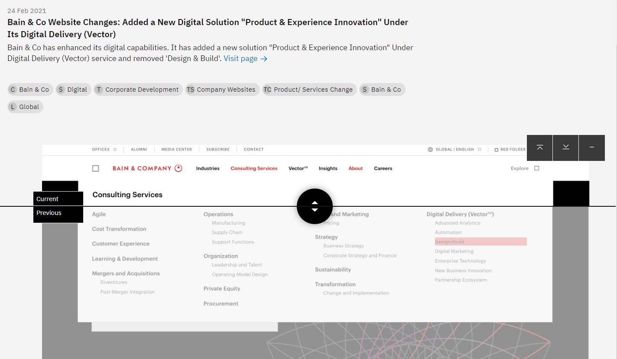Click Post-Merger Integration
The image size is (617, 359).
point(127,292)
